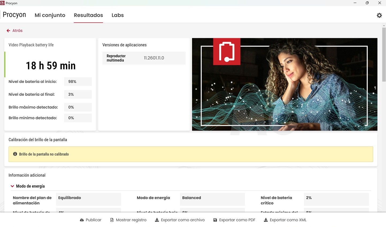The width and height of the screenshot is (386, 227).
Task: Click the info icon in brightness warning
Action: (15, 154)
